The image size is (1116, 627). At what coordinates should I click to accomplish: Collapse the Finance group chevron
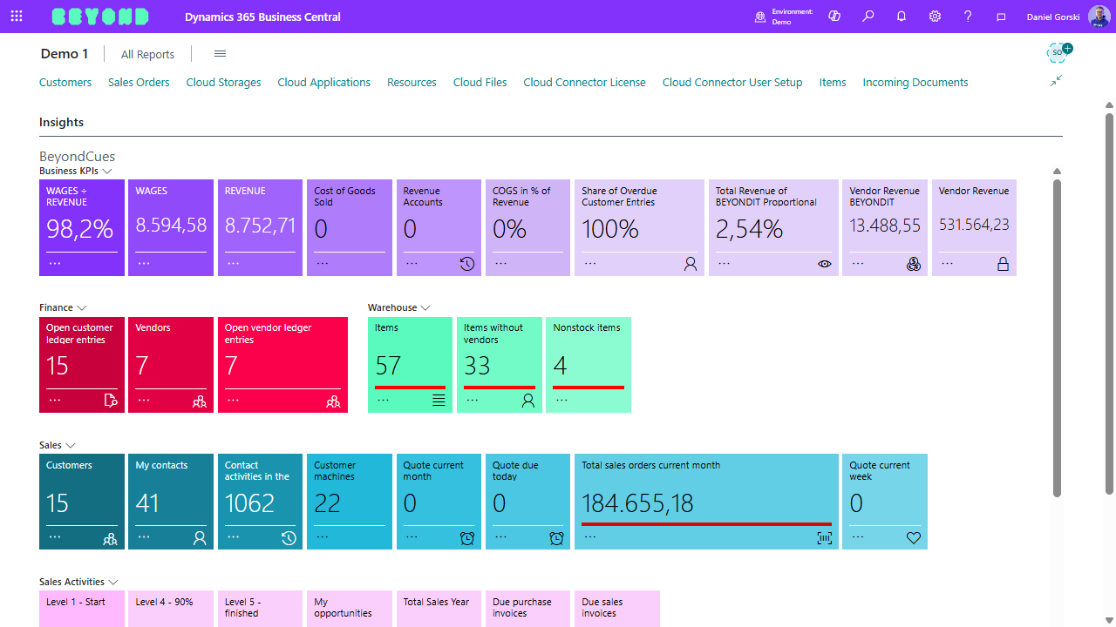[x=82, y=308]
